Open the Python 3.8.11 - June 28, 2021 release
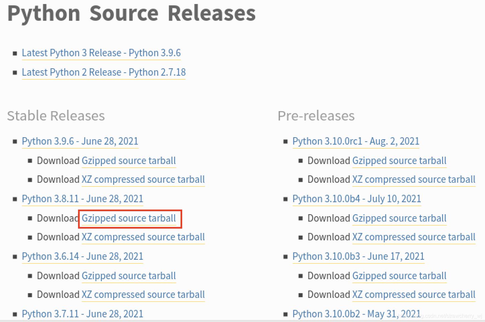Screen dimensions: 485x322 (82, 199)
